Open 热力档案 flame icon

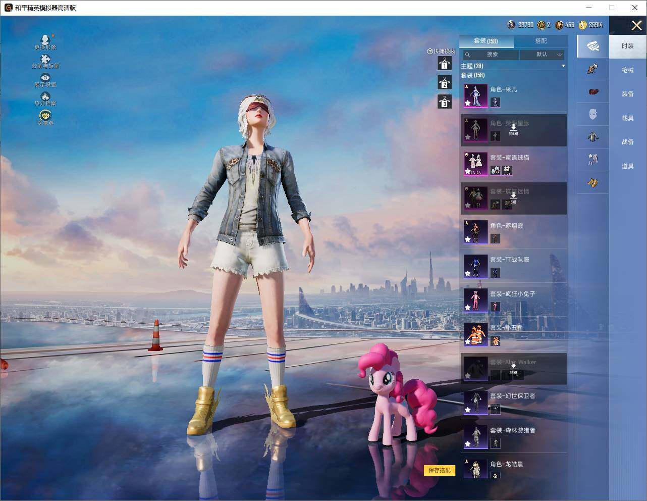pos(45,96)
